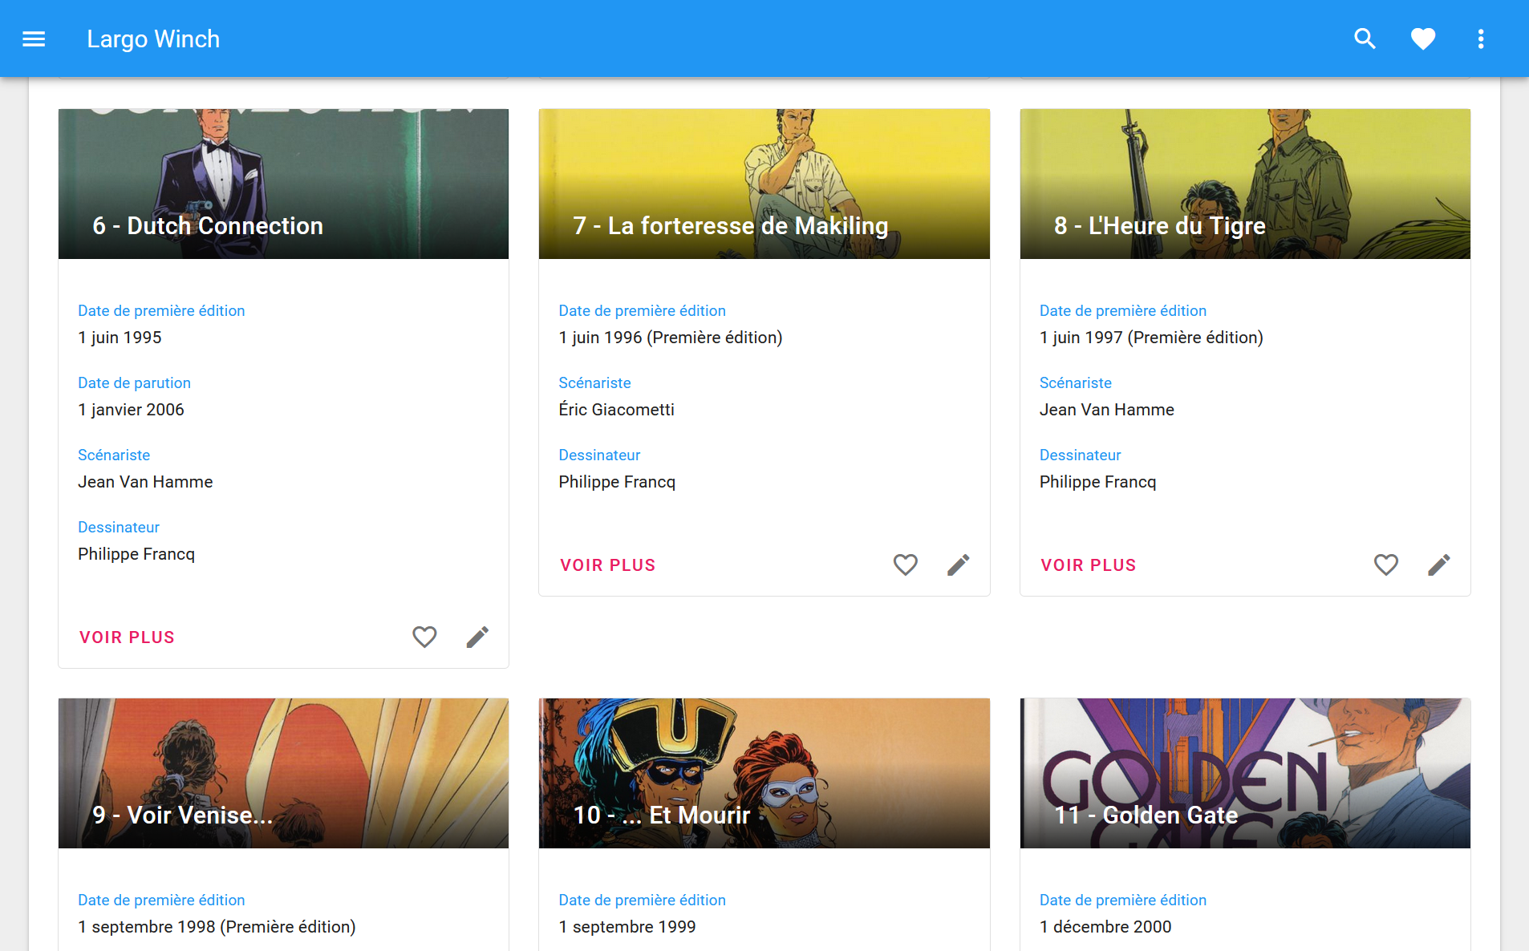Click 'Date de première édition' label on Golden Gate card

click(x=1123, y=900)
